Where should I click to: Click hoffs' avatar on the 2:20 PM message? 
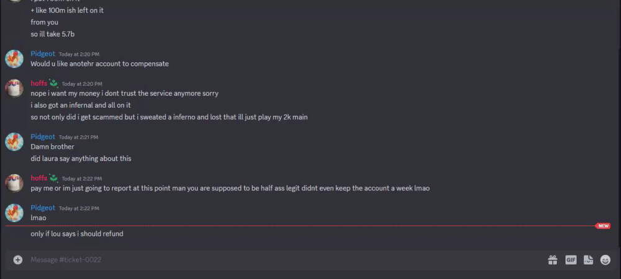point(14,88)
